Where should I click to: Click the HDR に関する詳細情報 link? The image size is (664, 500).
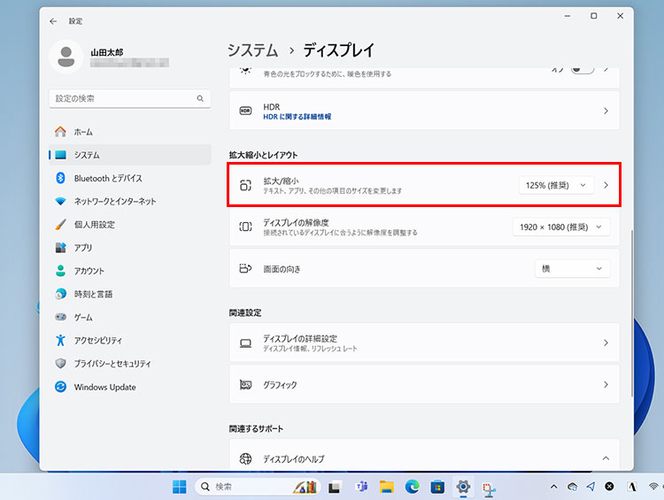(297, 117)
